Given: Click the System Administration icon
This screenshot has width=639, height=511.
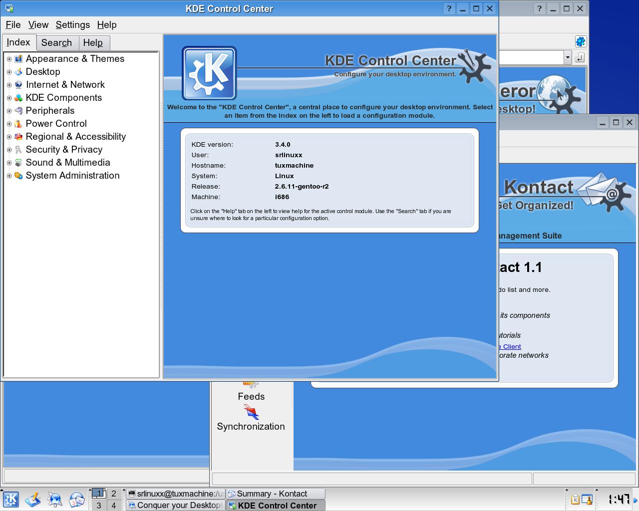Looking at the screenshot, I should [18, 176].
